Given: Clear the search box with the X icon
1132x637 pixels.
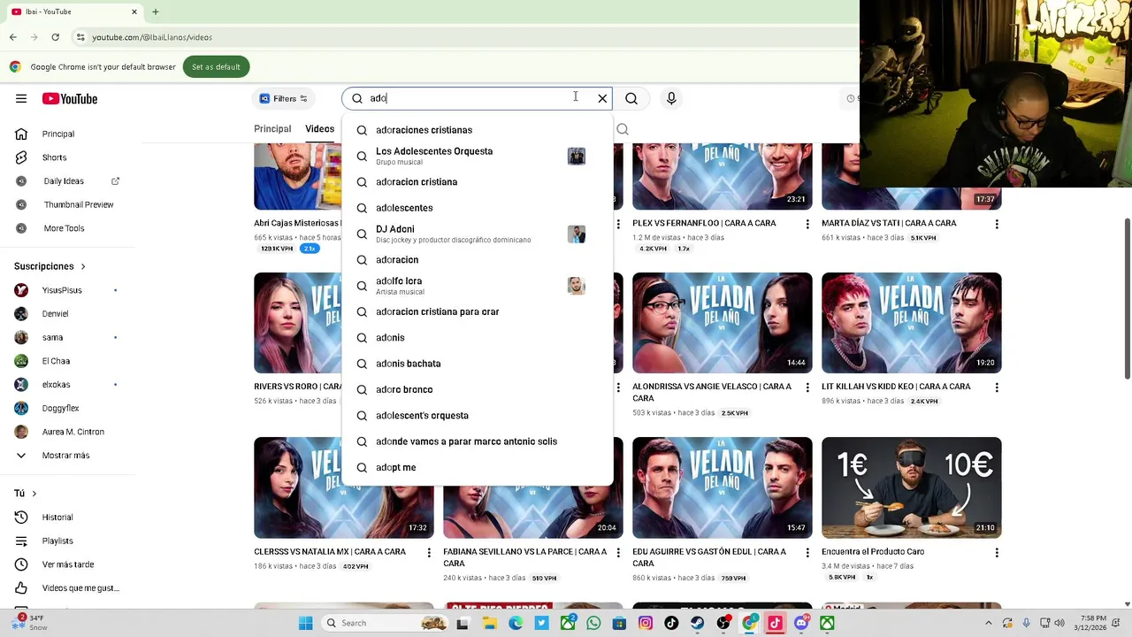Looking at the screenshot, I should pos(602,98).
